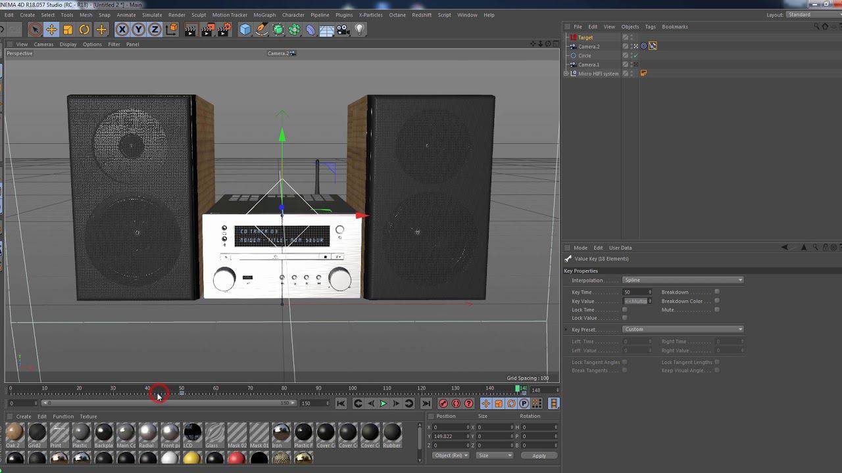The width and height of the screenshot is (842, 473).
Task: Add a Cube primitive object
Action: click(x=245, y=30)
